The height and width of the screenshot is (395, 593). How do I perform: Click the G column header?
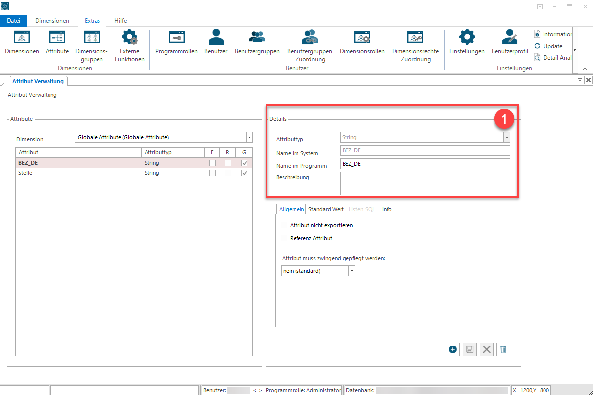244,152
